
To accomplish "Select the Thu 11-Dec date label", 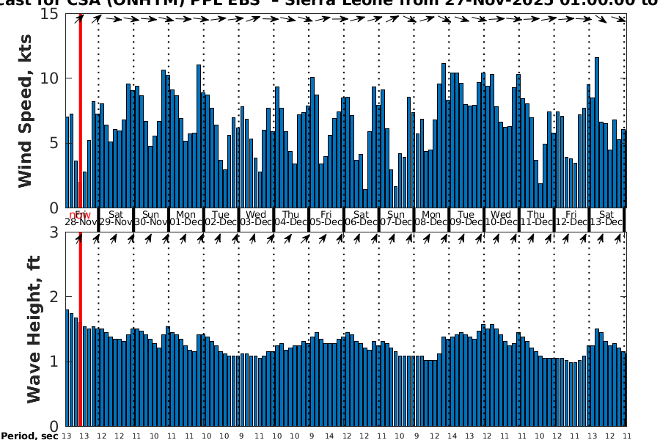I will pos(536,218).
